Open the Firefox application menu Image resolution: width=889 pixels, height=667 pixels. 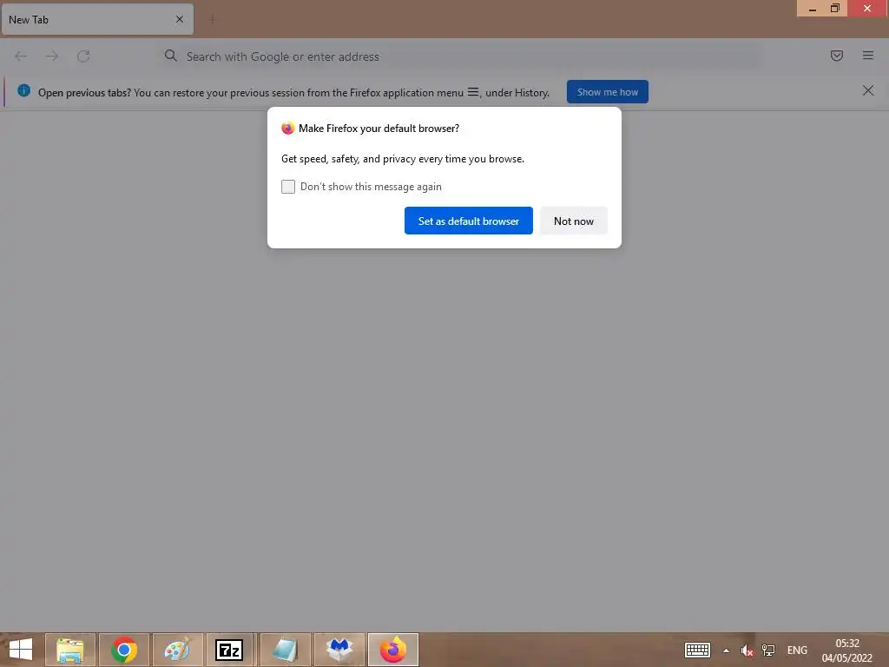point(867,56)
